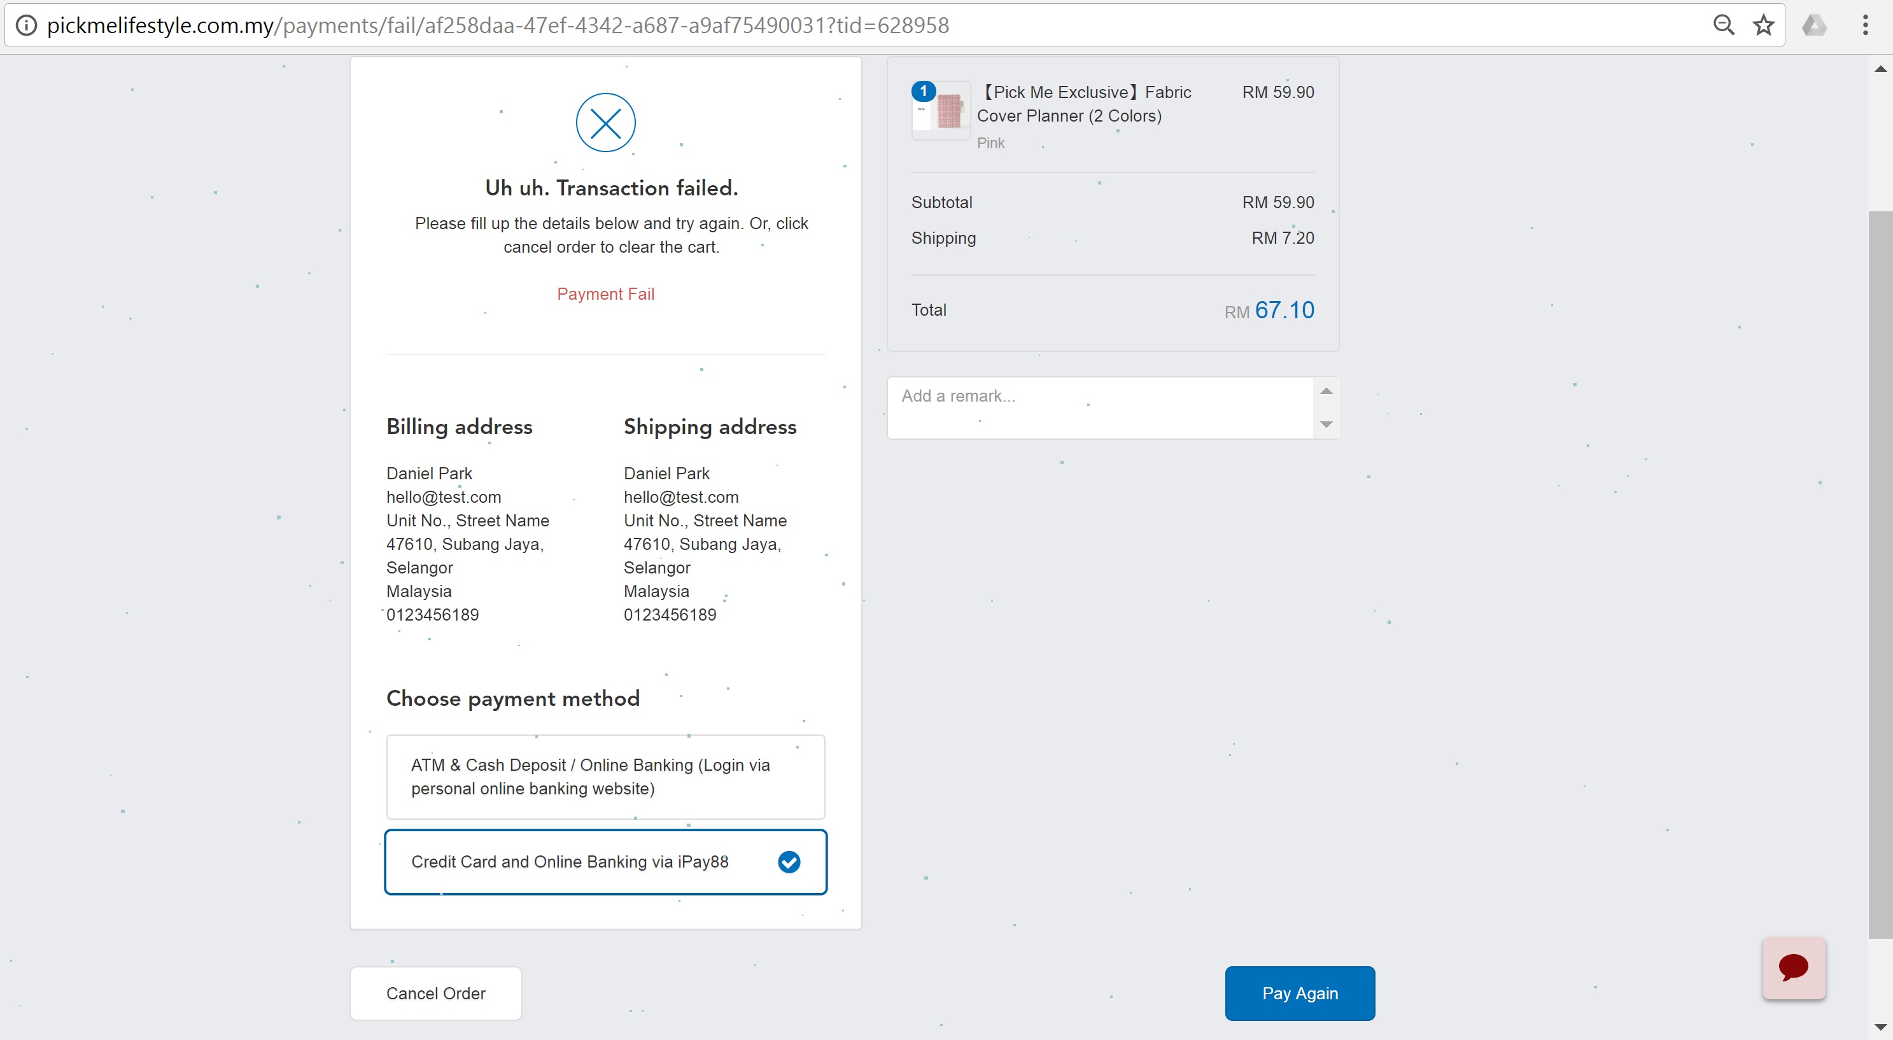Click the page scrollbar down arrow

pyautogui.click(x=1880, y=1027)
